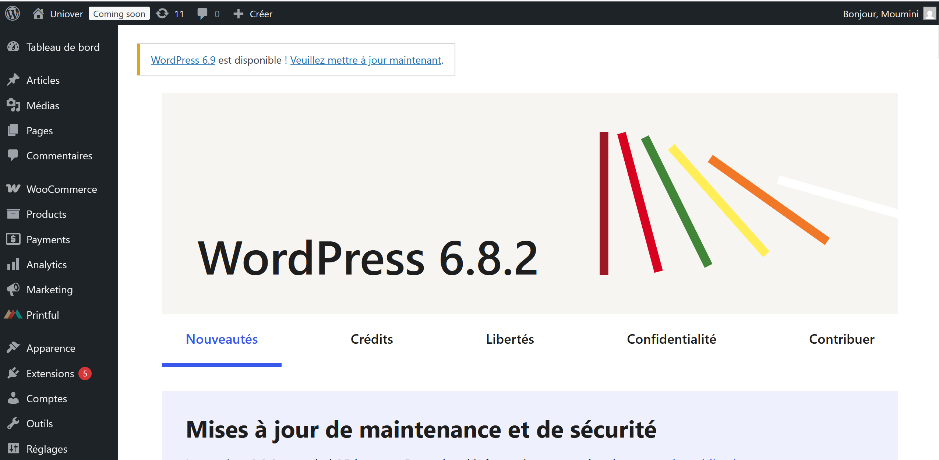The width and height of the screenshot is (939, 460).
Task: Click Moumini's profile avatar
Action: [x=930, y=13]
